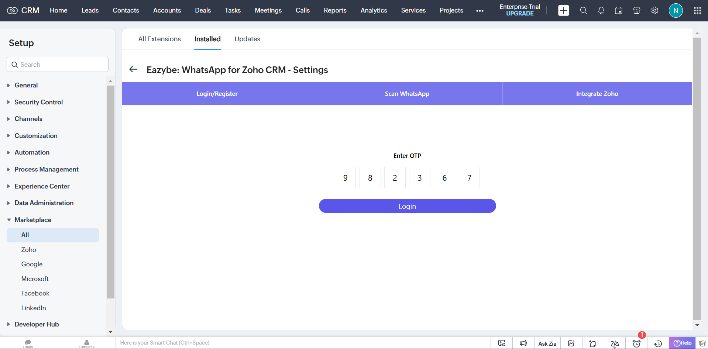Open the Deals module

[203, 10]
